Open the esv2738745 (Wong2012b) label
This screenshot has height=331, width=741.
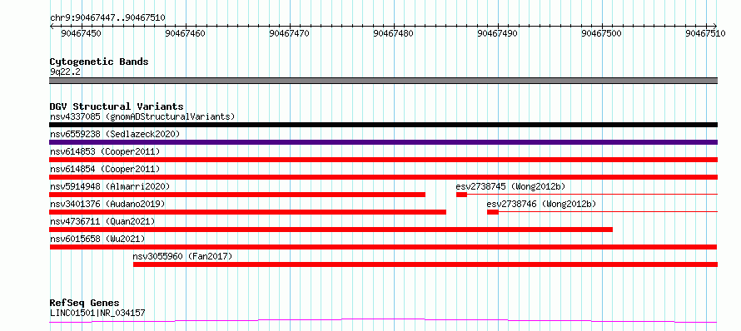[511, 186]
